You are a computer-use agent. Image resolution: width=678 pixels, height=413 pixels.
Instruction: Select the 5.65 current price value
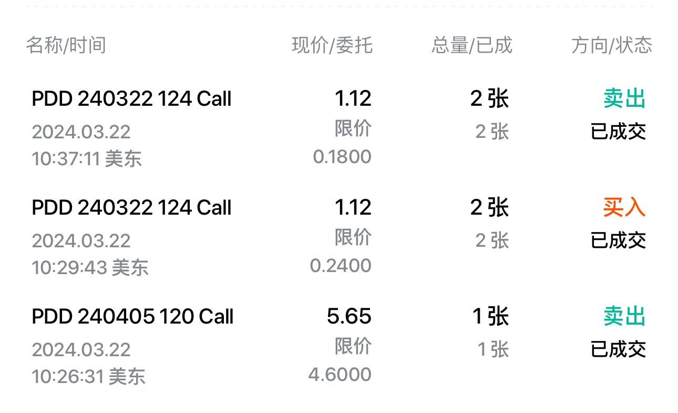click(349, 317)
